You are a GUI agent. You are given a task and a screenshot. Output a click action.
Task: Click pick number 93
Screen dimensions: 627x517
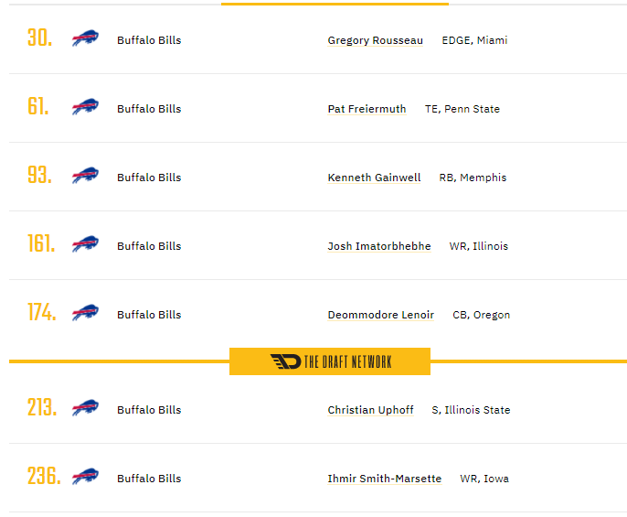[39, 175]
